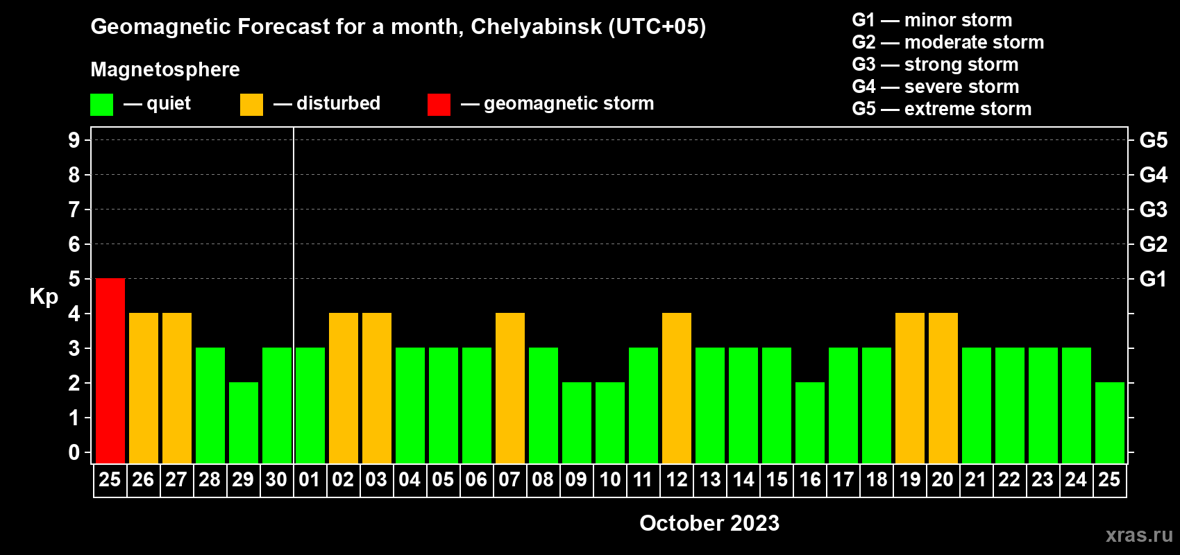Click the Kp value 0 axis label
This screenshot has width=1180, height=555.
(74, 452)
